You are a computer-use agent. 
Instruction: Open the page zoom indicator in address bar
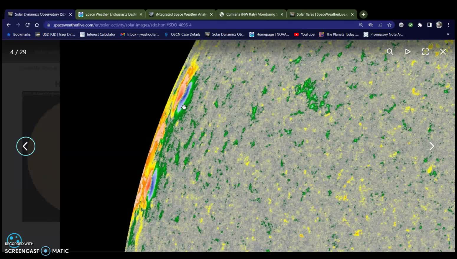coord(361,25)
